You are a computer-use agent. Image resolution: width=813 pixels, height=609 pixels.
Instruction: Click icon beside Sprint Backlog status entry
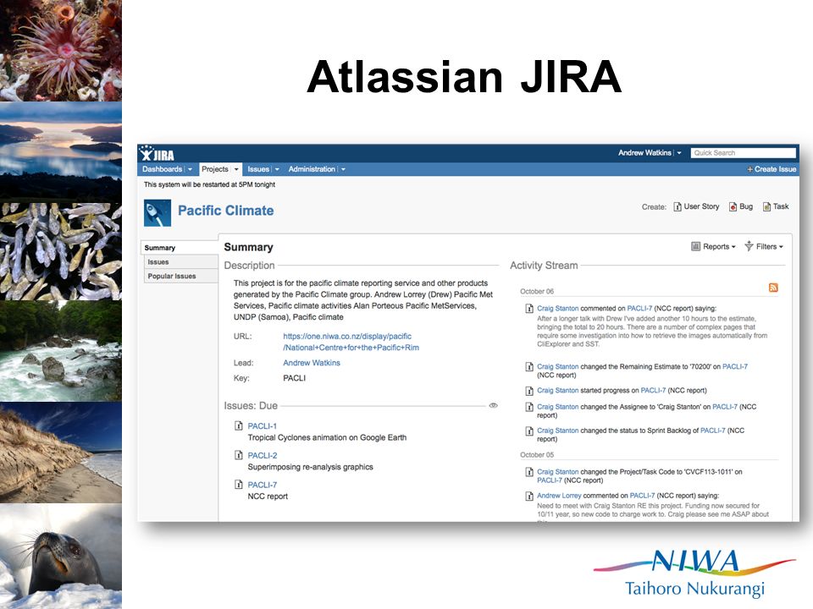528,431
